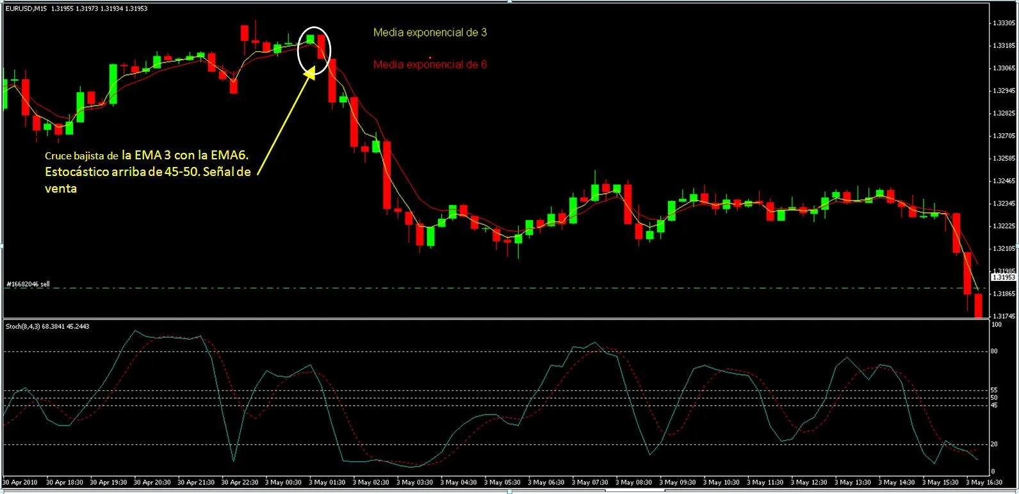Screen dimensions: 1019x494
Task: Click time axis label 3 May 09:30
Action: pos(677,482)
